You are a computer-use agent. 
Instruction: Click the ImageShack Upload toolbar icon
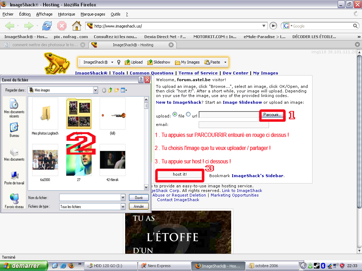134,62
